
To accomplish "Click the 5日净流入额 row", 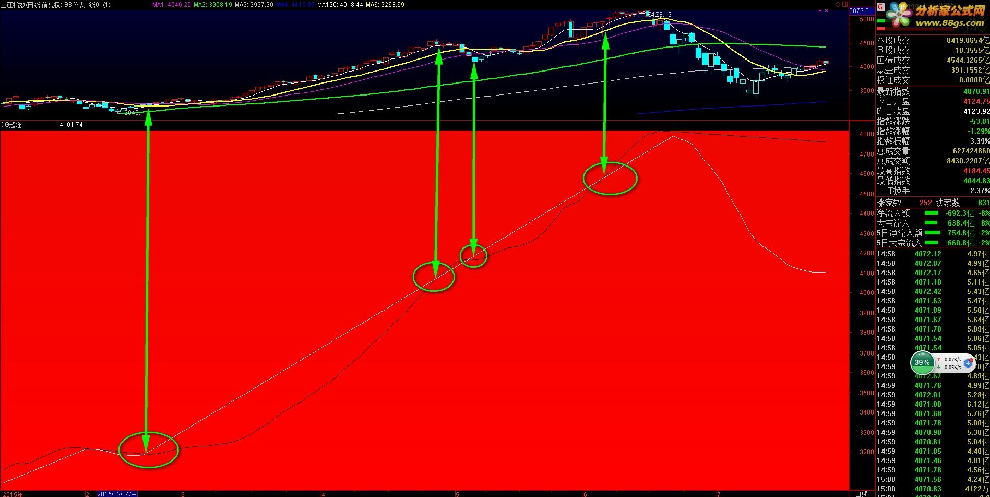I will tap(933, 233).
